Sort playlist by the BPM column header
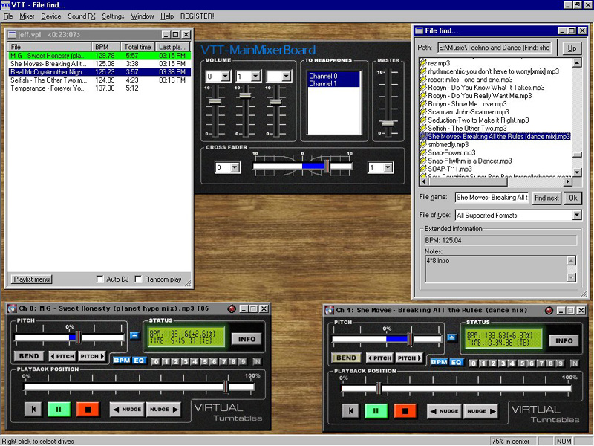 (105, 47)
